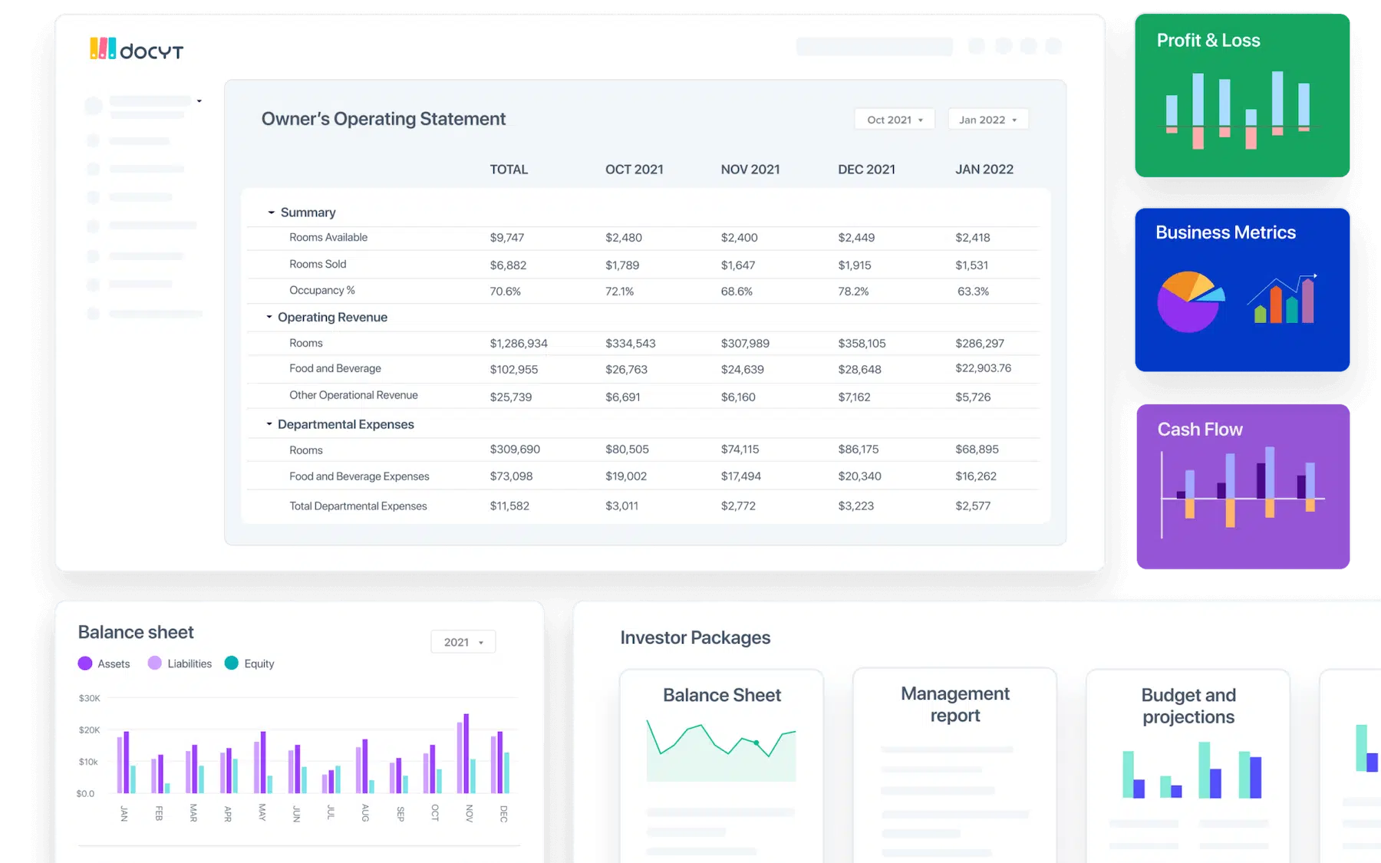Click the $102,955 Food and Beverage total

[514, 370]
